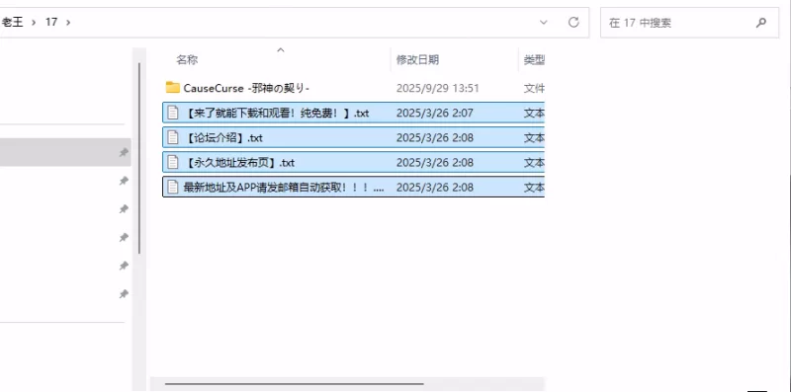Click the search magnifier icon
This screenshot has width=791, height=392.
761,23
